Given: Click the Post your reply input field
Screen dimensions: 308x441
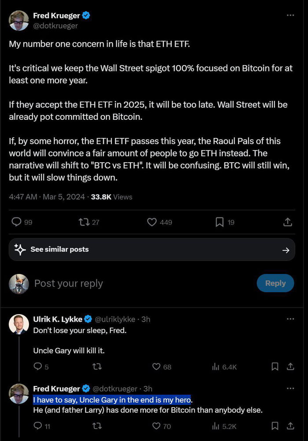Looking at the screenshot, I should (68, 283).
